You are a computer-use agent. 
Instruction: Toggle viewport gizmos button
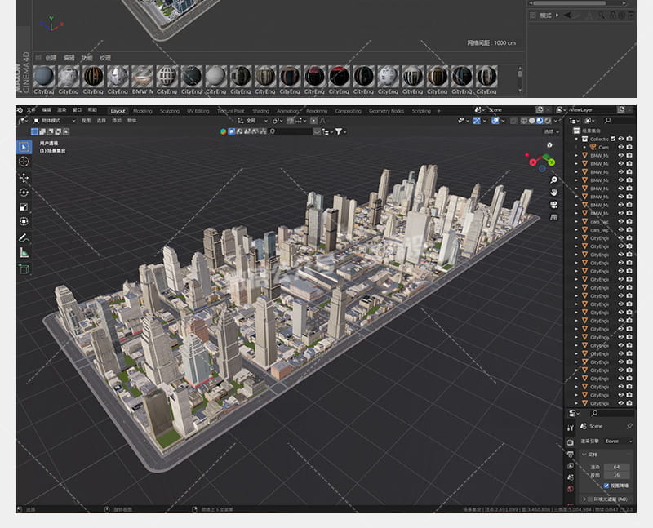tap(477, 120)
